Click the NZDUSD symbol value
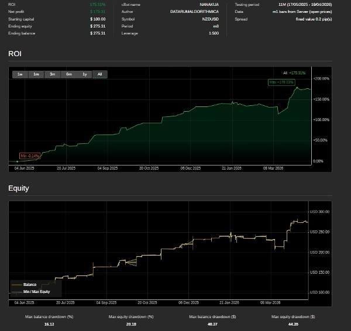Viewport: 351px width, 331px height. 211,19
